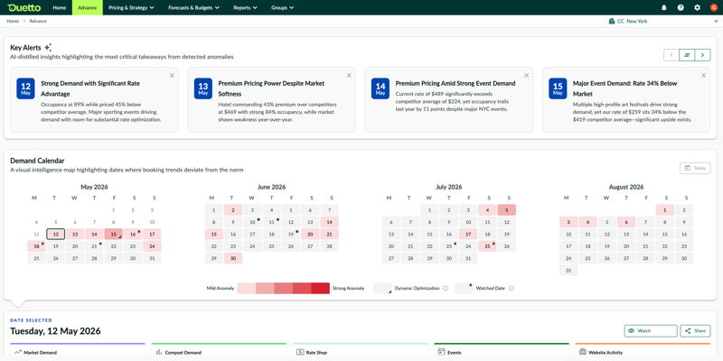The width and height of the screenshot is (723, 361).
Task: Click the Compset Demand bar icon
Action: tap(159, 352)
